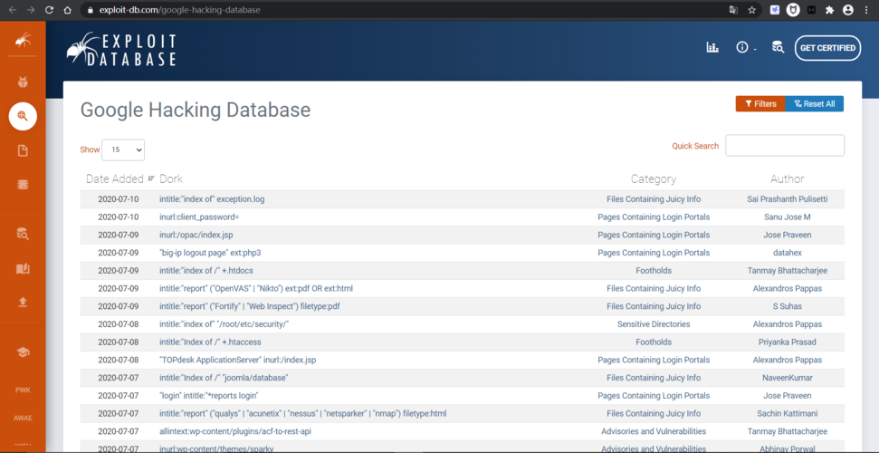The image size is (879, 453).
Task: Bookmark this page with the star icon
Action: coord(751,10)
